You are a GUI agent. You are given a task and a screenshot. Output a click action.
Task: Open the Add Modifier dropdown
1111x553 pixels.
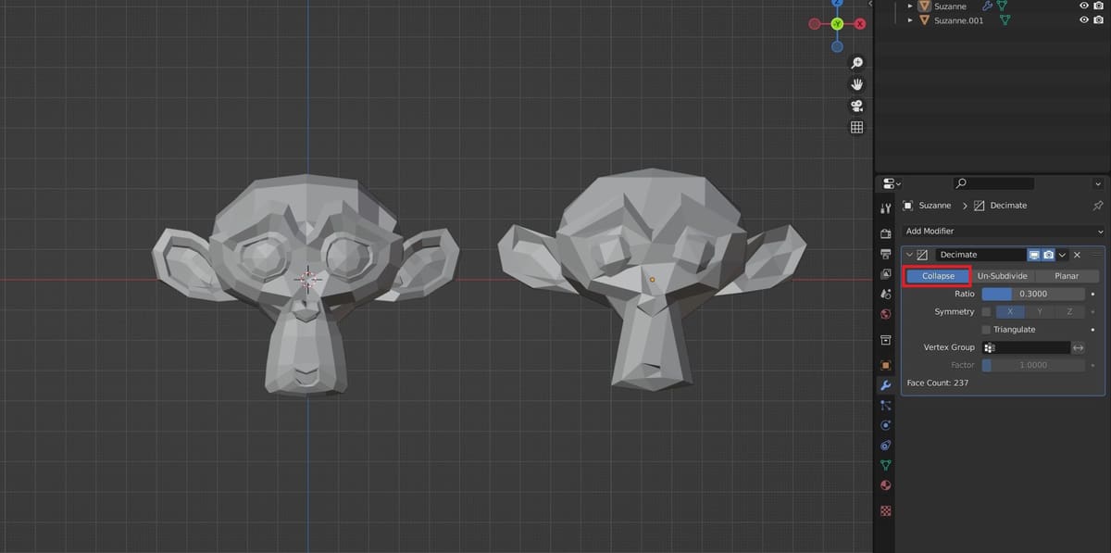(x=1004, y=231)
